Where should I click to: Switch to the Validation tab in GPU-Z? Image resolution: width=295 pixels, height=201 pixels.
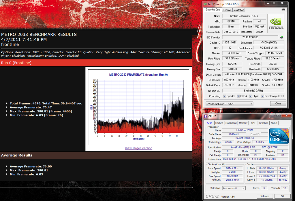pos(239,10)
